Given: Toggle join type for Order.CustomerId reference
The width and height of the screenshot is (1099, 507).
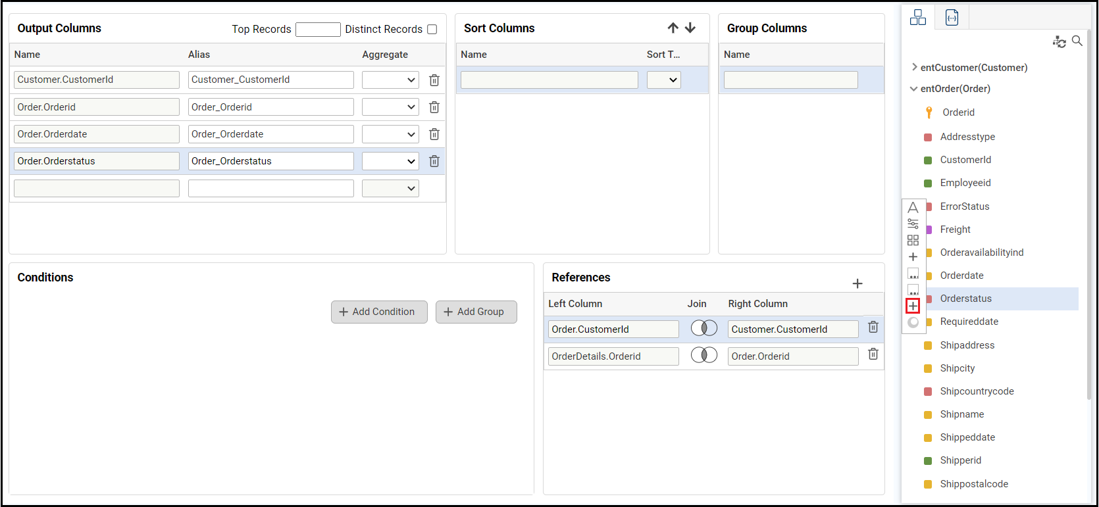Looking at the screenshot, I should point(703,328).
